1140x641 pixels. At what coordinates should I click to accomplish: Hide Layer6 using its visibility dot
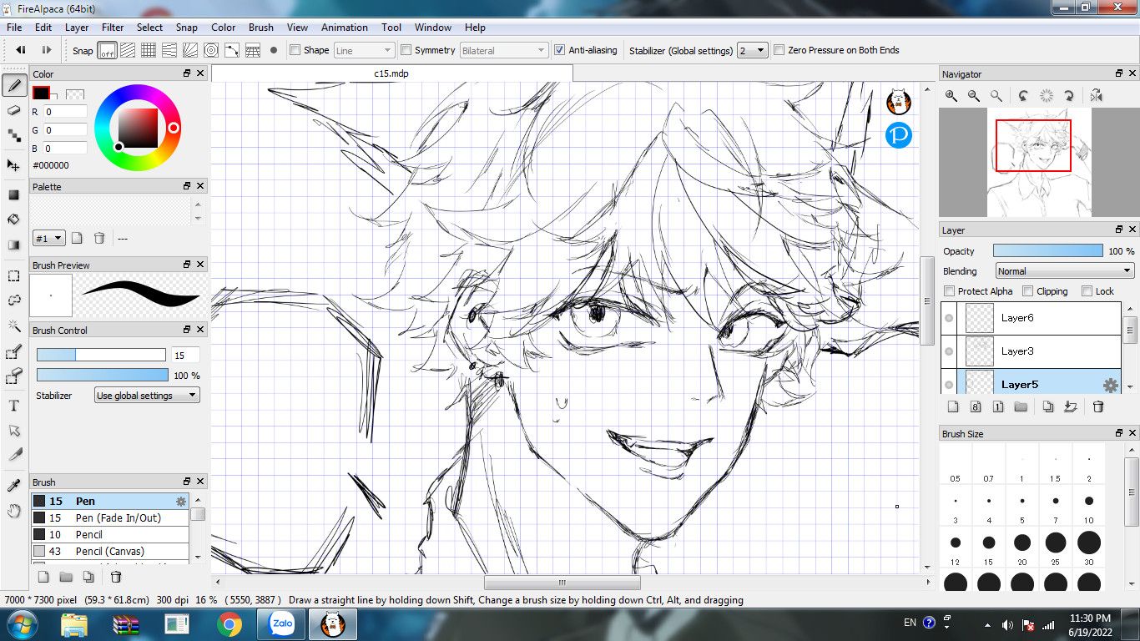point(949,318)
